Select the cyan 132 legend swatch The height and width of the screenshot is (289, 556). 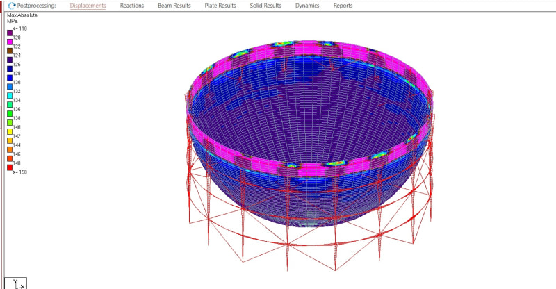10,96
